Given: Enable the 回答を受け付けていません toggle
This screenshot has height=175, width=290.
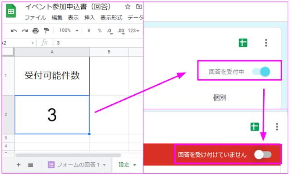Looking at the screenshot, I should (x=263, y=155).
